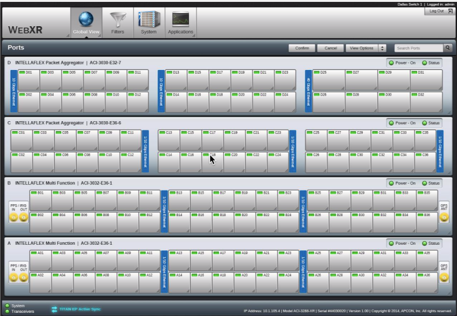Click the System status indicator
Screen dimensions: 457x316
click(x=7, y=306)
